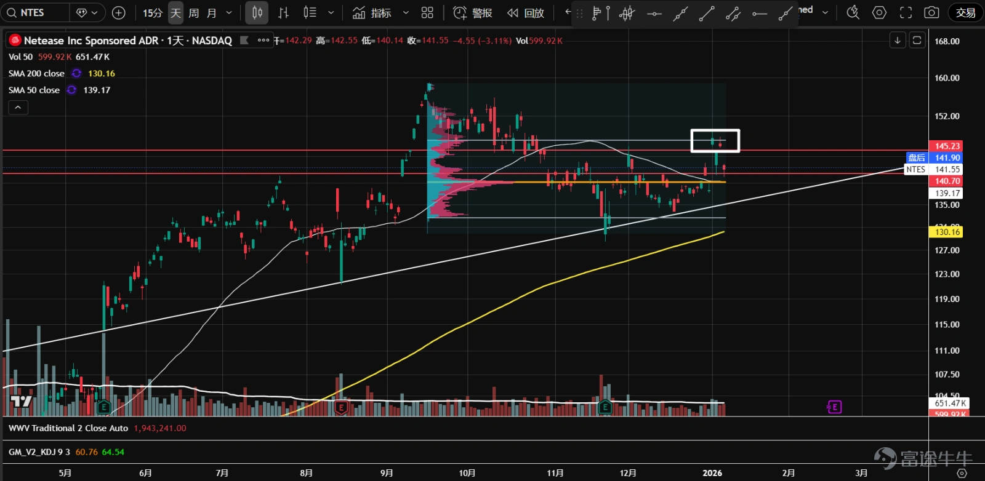Open the 交易 trading panel

965,12
